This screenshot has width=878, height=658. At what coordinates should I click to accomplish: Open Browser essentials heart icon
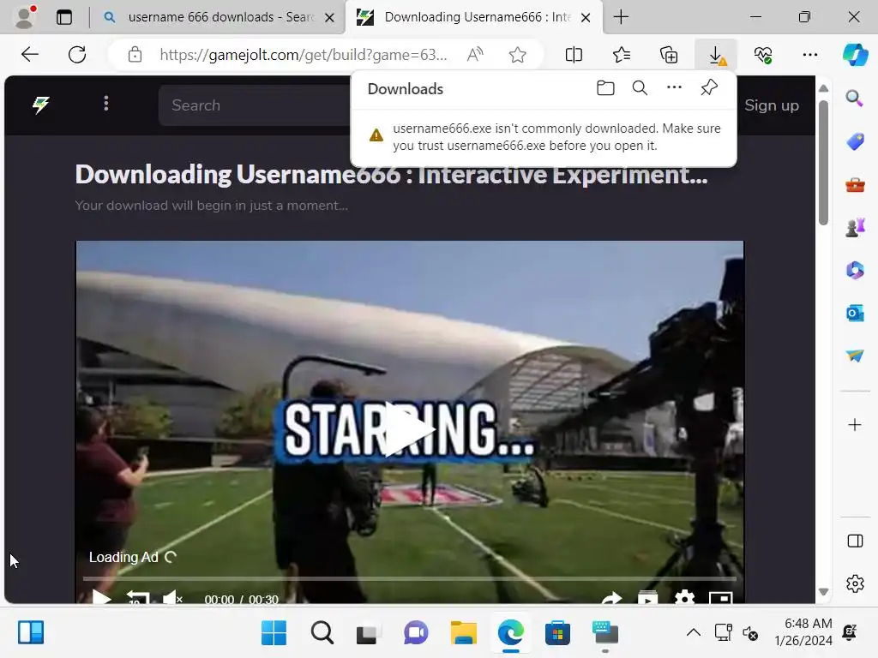[x=762, y=55]
